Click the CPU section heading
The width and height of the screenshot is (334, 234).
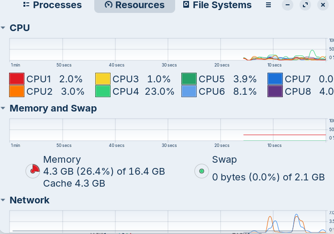tap(20, 28)
